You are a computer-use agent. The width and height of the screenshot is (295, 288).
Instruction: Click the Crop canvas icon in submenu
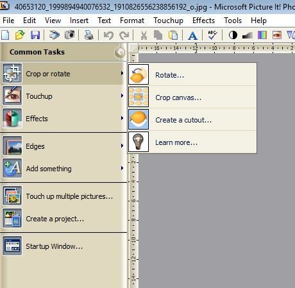[x=139, y=97]
